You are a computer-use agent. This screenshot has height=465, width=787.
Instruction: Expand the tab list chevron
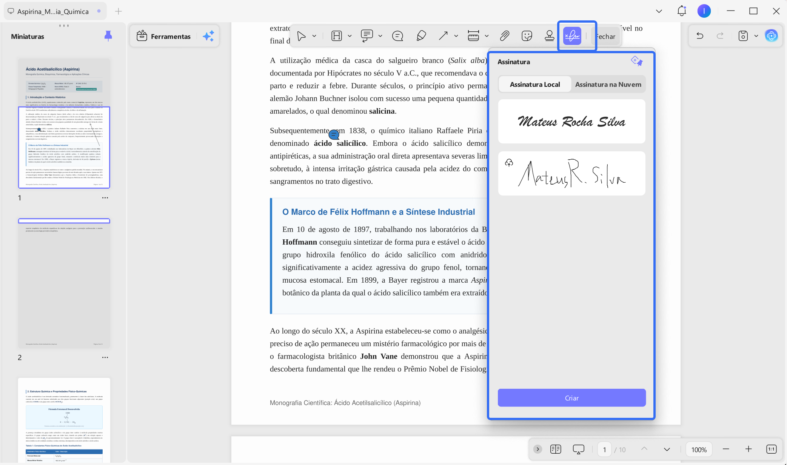tap(659, 11)
